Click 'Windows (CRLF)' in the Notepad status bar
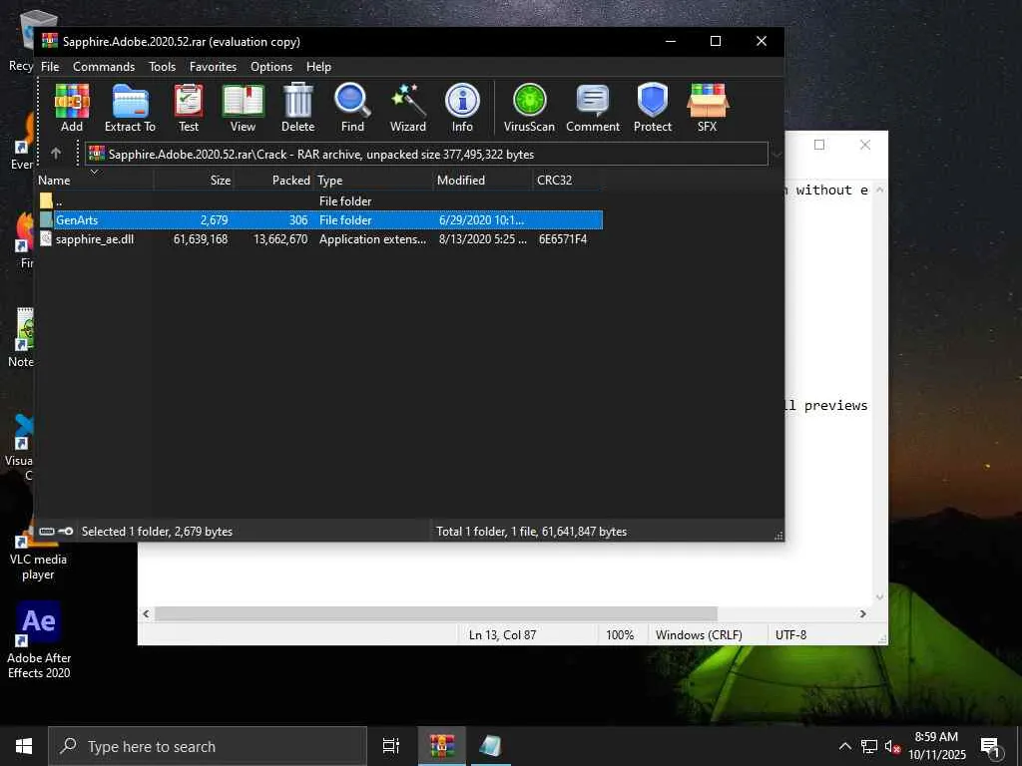The height and width of the screenshot is (766, 1022). tap(699, 635)
